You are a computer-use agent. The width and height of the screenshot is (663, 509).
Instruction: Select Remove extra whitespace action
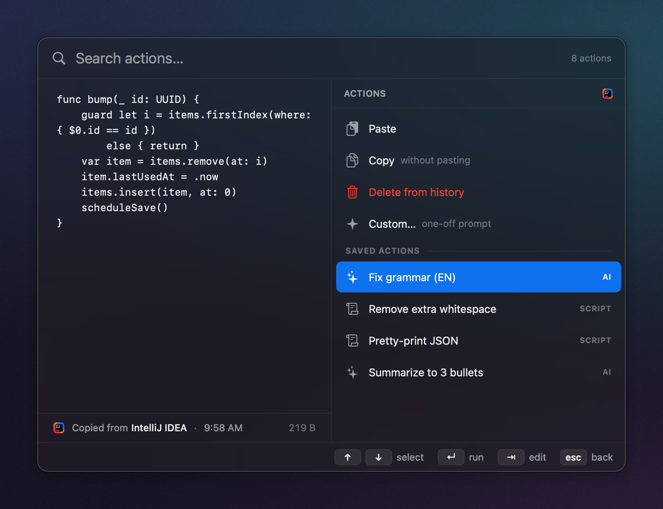(x=478, y=309)
